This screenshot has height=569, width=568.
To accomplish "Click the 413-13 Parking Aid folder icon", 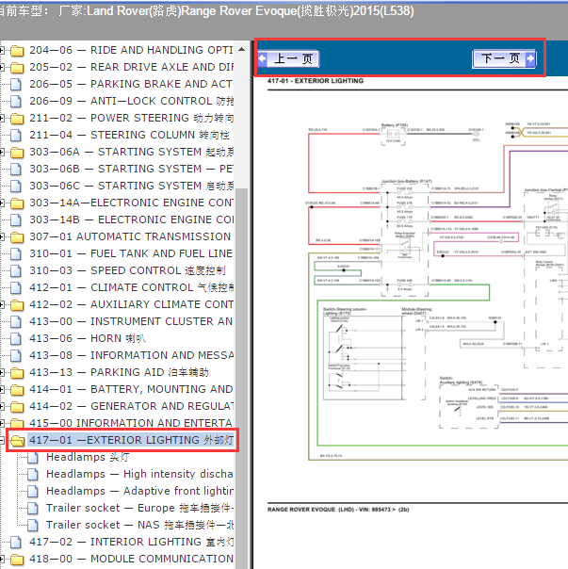I will tap(17, 373).
